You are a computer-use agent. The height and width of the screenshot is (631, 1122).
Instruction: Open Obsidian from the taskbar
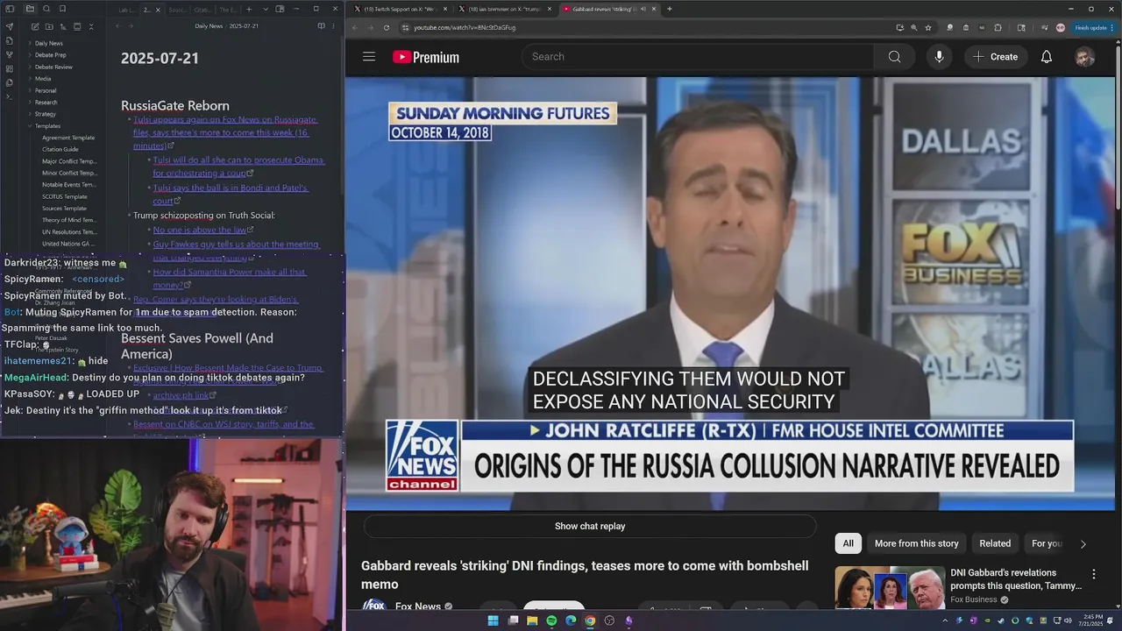tap(628, 620)
